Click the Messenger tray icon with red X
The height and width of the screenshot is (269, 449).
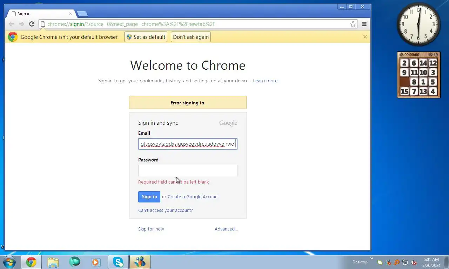[388, 262]
